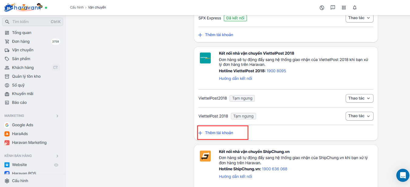Click the Khuyến mãi gift icon
The height and width of the screenshot is (187, 410).
(7, 94)
